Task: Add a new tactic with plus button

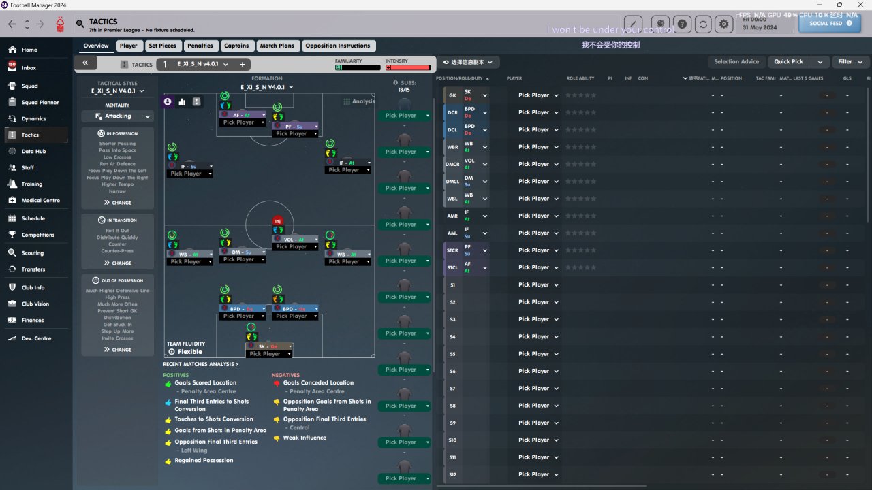Action: (x=243, y=64)
